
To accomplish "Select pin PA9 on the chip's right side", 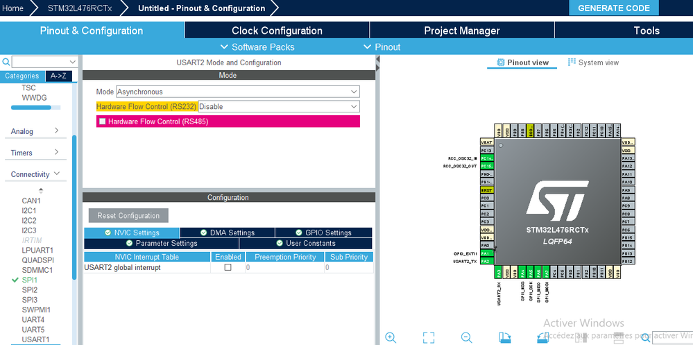I will [628, 190].
